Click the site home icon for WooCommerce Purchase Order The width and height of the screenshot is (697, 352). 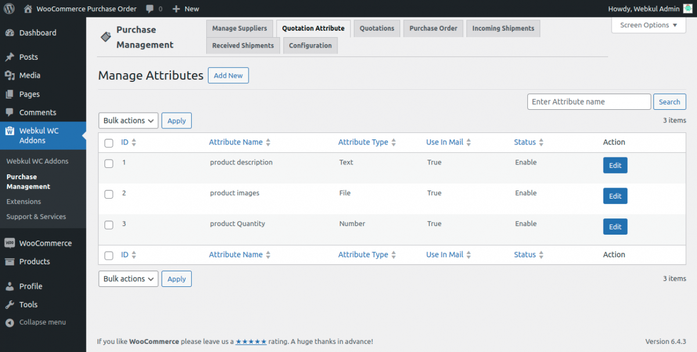[x=28, y=9]
